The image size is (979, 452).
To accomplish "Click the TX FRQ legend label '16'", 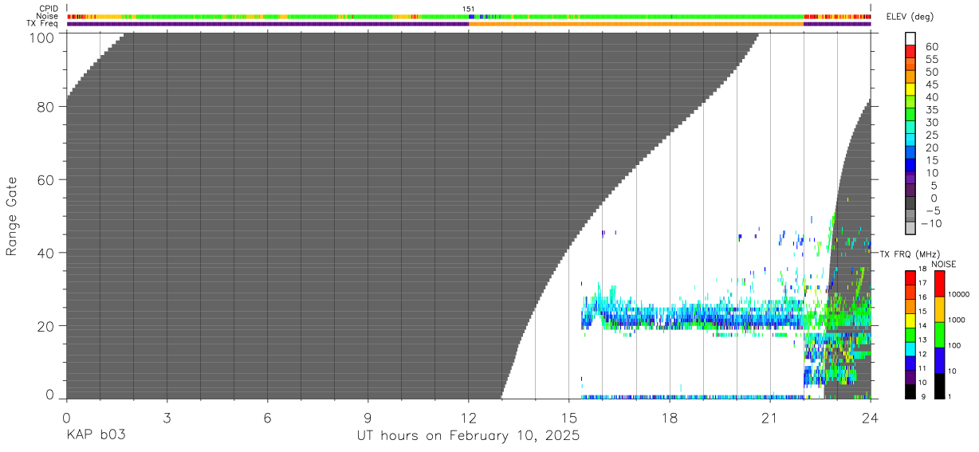I will click(x=923, y=298).
